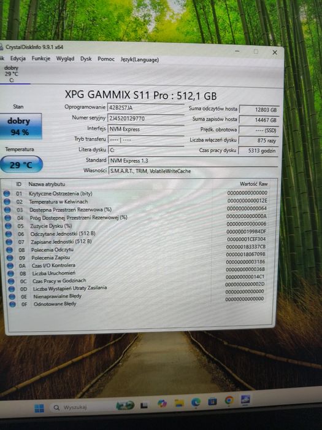Image resolution: width=322 pixels, height=430 pixels.
Task: Click status icon of Zapisane Jednostki row
Action: coord(9,242)
